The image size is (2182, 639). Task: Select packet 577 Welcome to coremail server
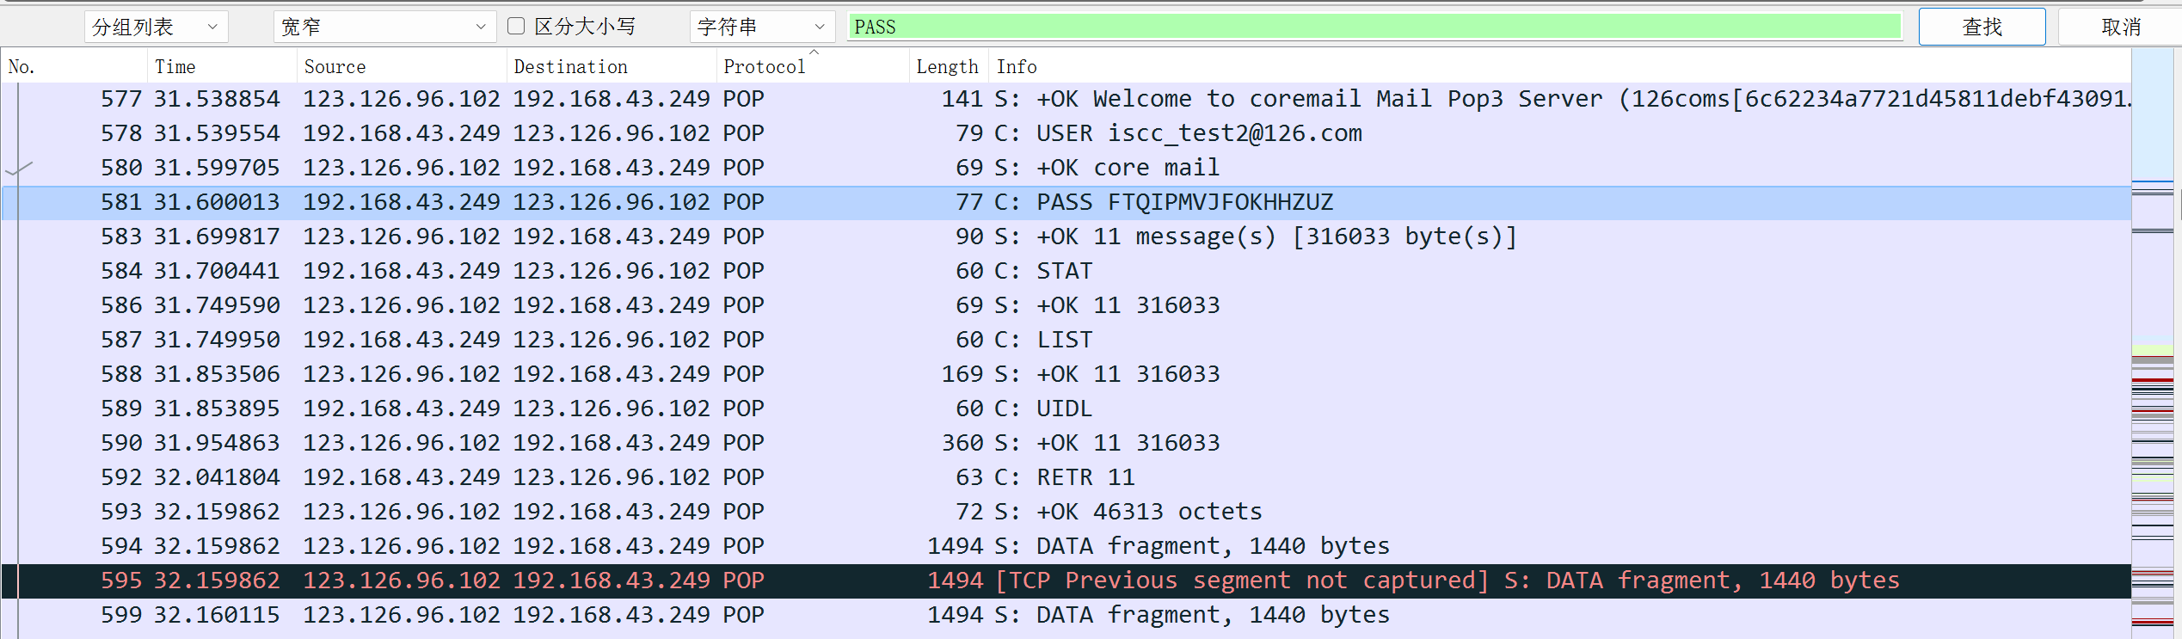(1066, 99)
